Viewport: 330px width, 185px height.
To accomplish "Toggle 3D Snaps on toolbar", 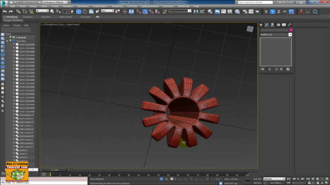I will (x=139, y=11).
